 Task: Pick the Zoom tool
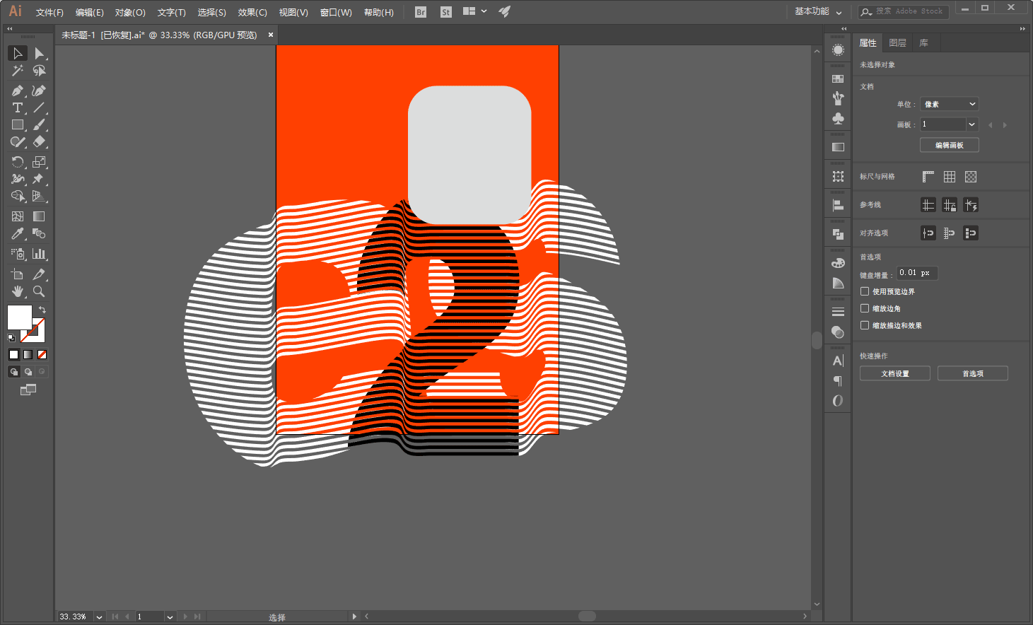coord(39,291)
